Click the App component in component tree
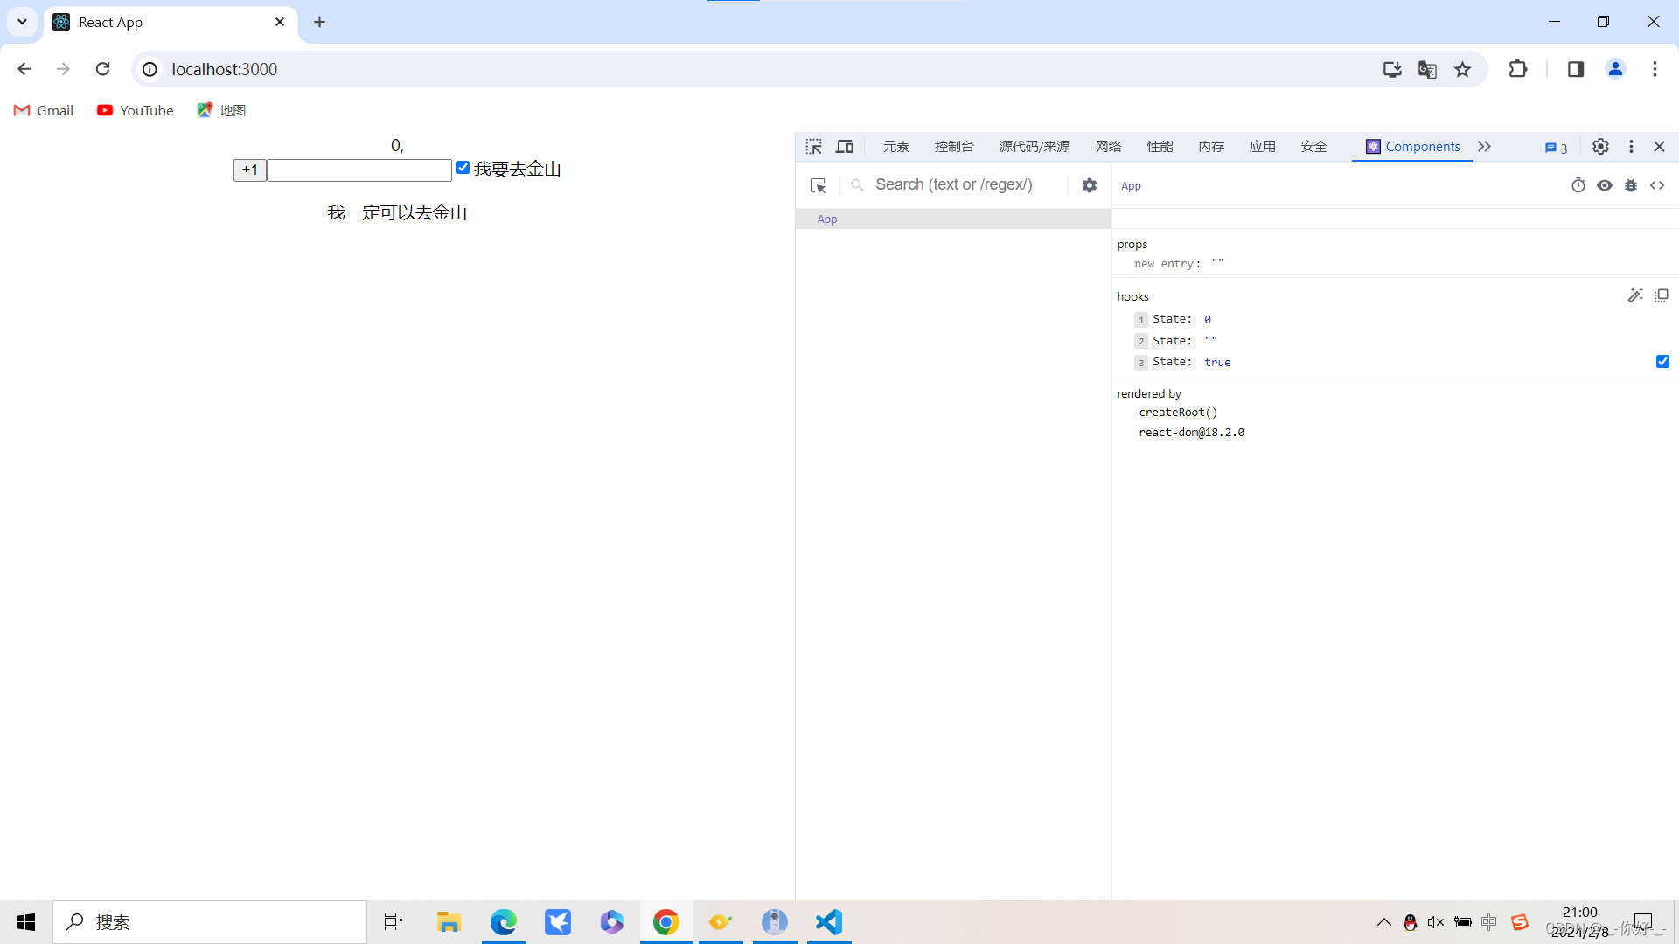 click(828, 218)
